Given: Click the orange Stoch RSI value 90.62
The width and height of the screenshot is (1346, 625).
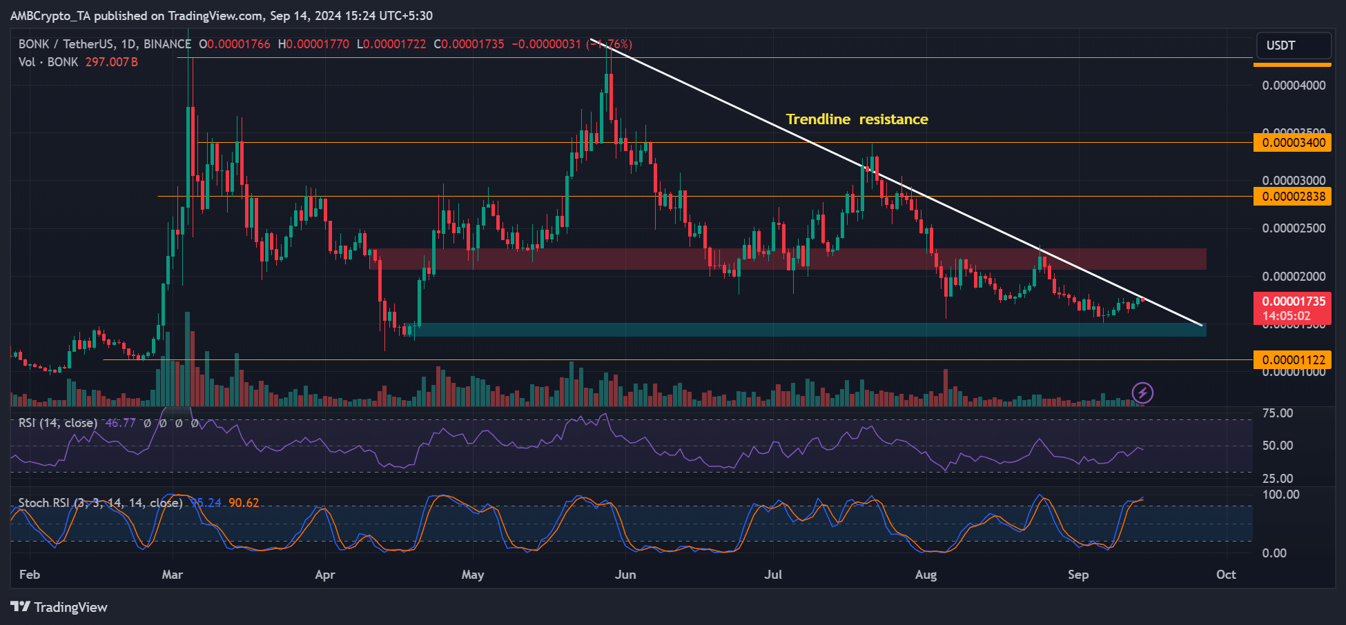Looking at the screenshot, I should pyautogui.click(x=244, y=503).
